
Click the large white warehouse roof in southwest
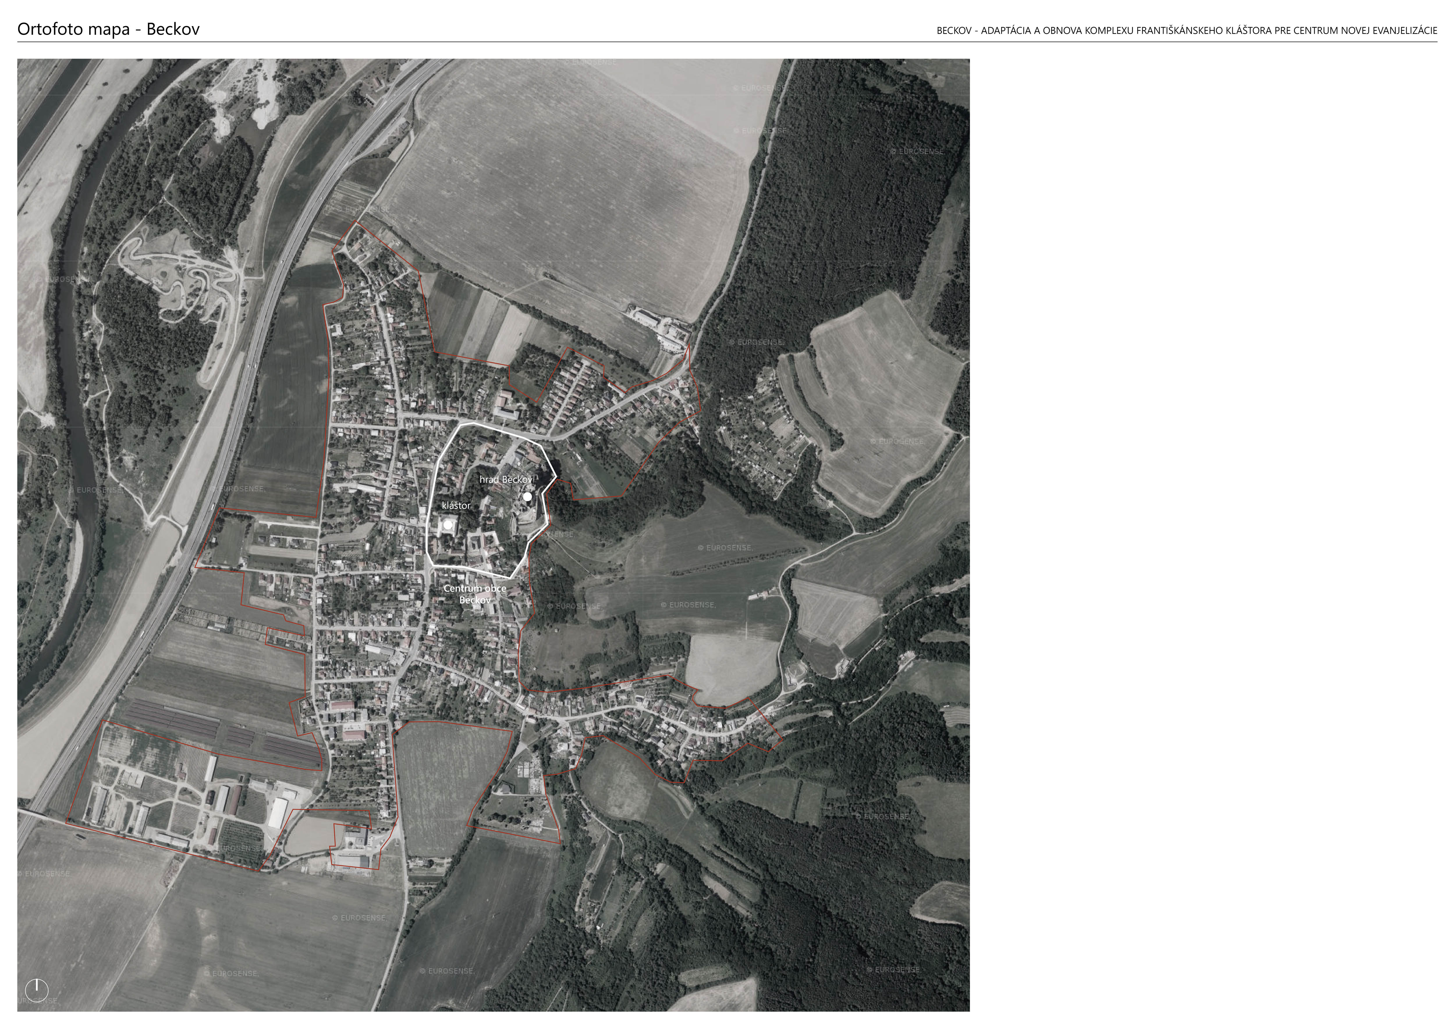click(278, 813)
